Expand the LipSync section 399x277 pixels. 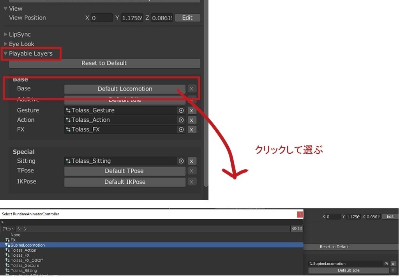[x=5, y=34]
